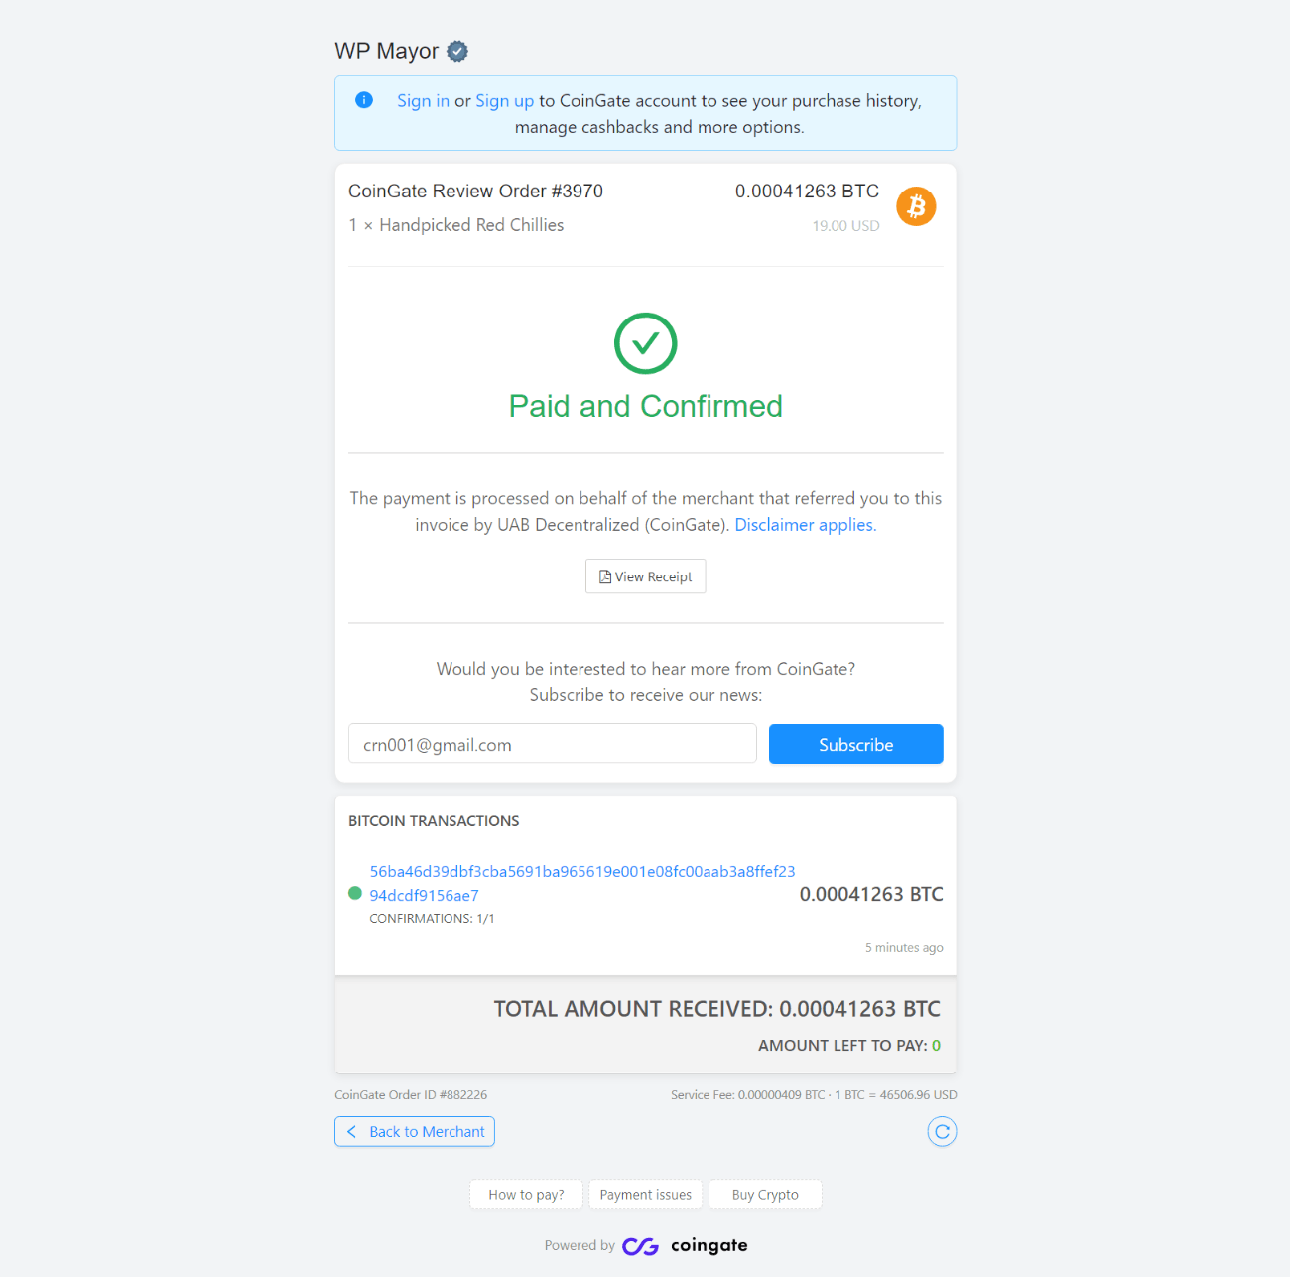This screenshot has height=1277, width=1290.
Task: Click the green transaction status dot
Action: coord(355,893)
